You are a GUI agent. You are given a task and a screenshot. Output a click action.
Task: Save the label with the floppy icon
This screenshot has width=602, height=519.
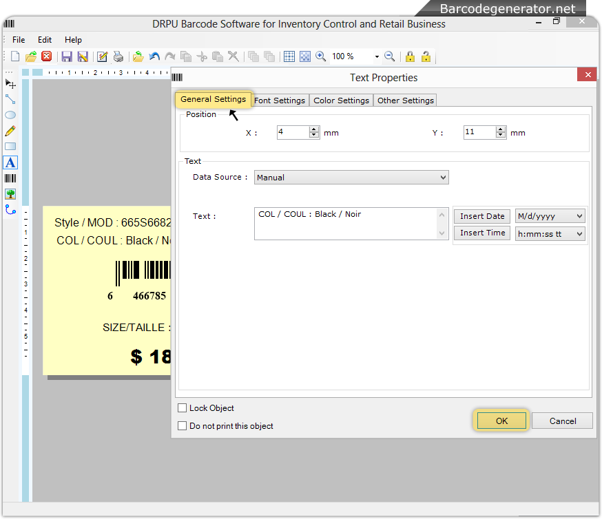coord(67,56)
